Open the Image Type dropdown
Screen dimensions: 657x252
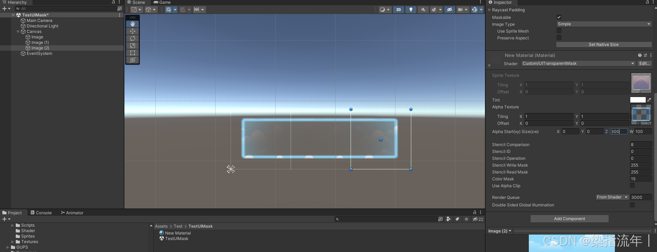[604, 24]
